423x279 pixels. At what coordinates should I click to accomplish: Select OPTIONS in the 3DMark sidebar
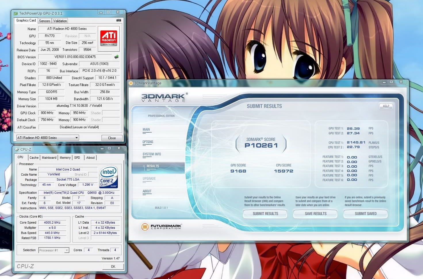(148, 142)
